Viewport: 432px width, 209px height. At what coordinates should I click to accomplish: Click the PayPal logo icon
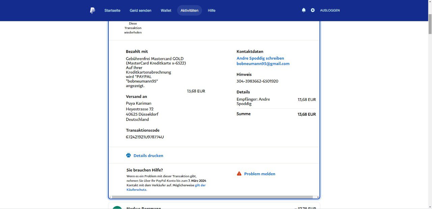[92, 10]
